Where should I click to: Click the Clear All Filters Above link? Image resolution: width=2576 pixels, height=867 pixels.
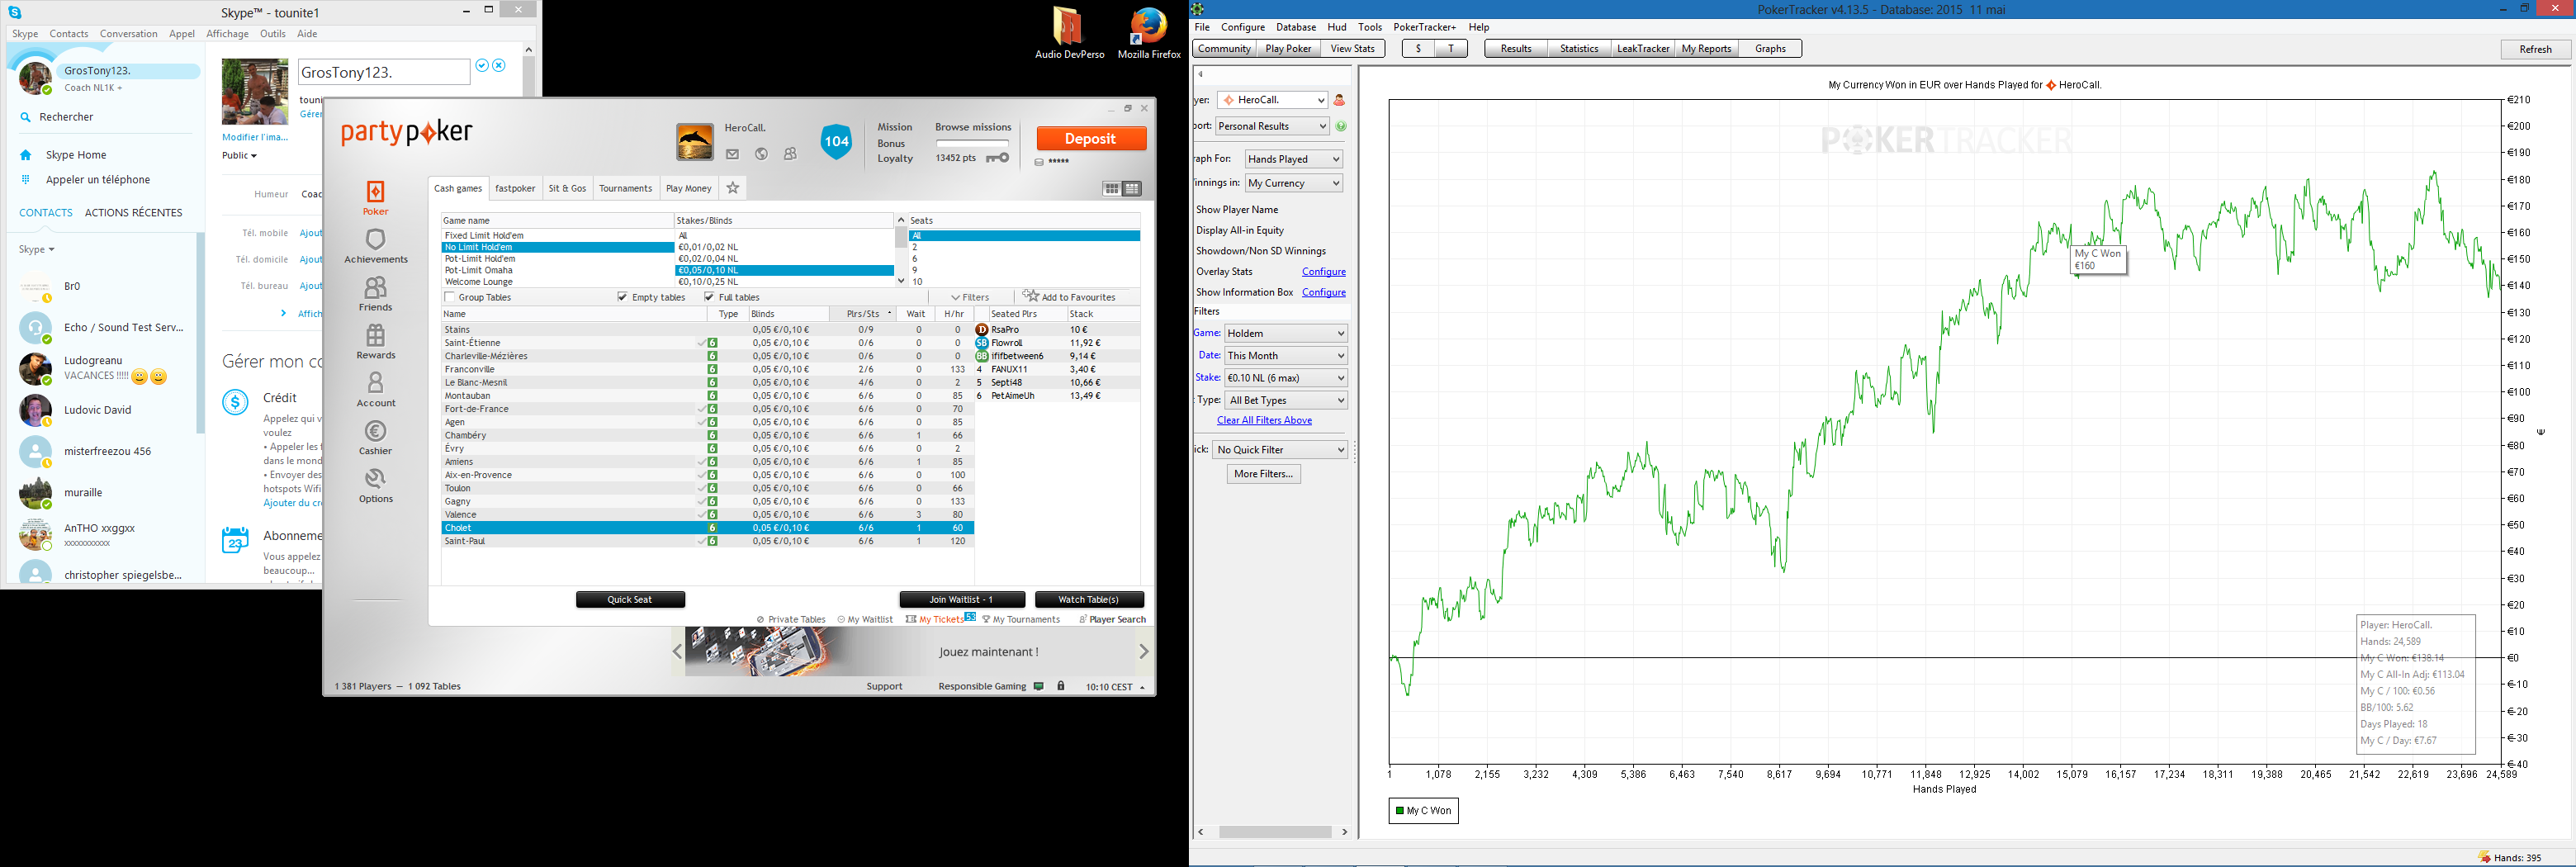click(x=1264, y=420)
